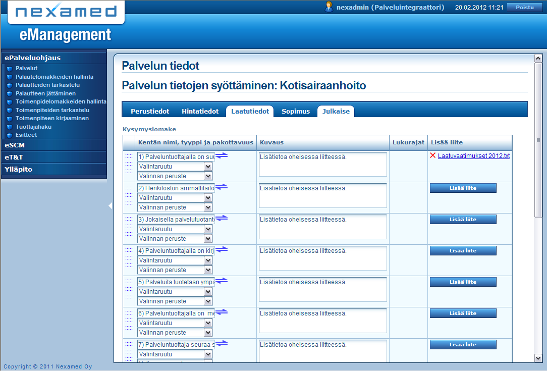Click the blue arrows icon beside field 2 Henkilöstön

point(222,187)
